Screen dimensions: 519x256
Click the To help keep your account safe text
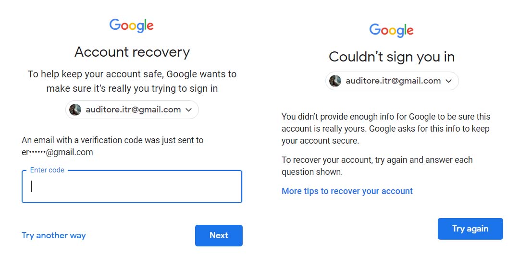pyautogui.click(x=132, y=81)
